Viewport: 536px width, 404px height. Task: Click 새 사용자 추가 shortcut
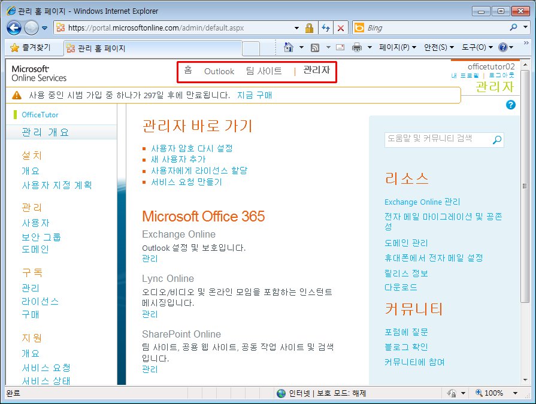coord(178,159)
